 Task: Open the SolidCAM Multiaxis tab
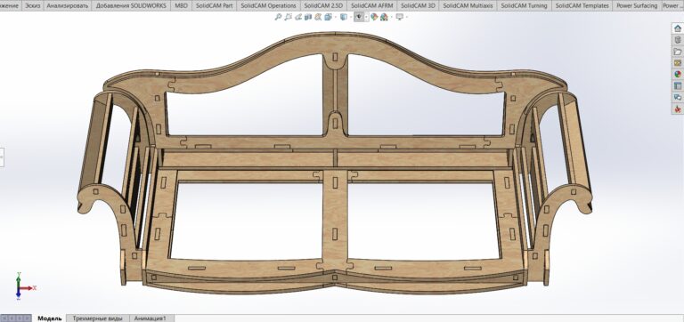468,5
